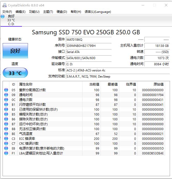Open the 主题(T) menu
Viewport: 172px width, 179px height.
coord(48,12)
